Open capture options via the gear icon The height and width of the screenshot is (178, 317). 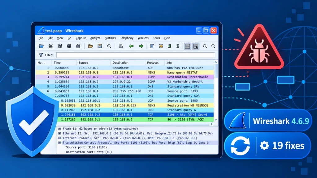click(69, 46)
